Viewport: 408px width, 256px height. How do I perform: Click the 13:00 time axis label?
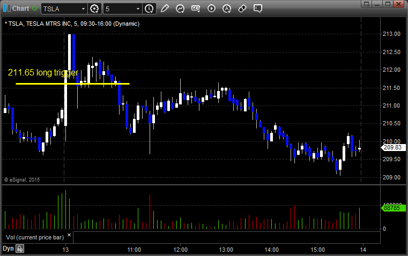click(x=226, y=250)
